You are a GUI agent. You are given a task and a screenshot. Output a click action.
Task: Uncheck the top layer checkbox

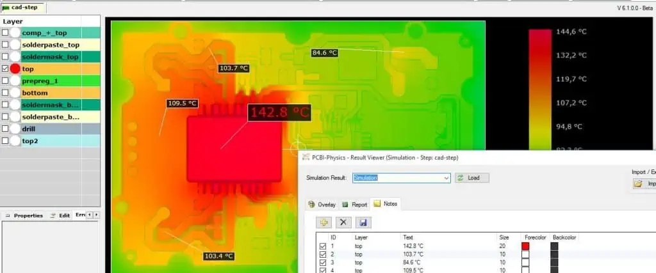click(6, 68)
